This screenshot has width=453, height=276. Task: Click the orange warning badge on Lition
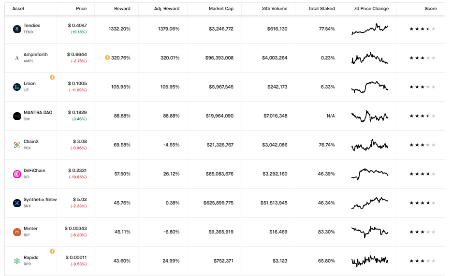52,77
